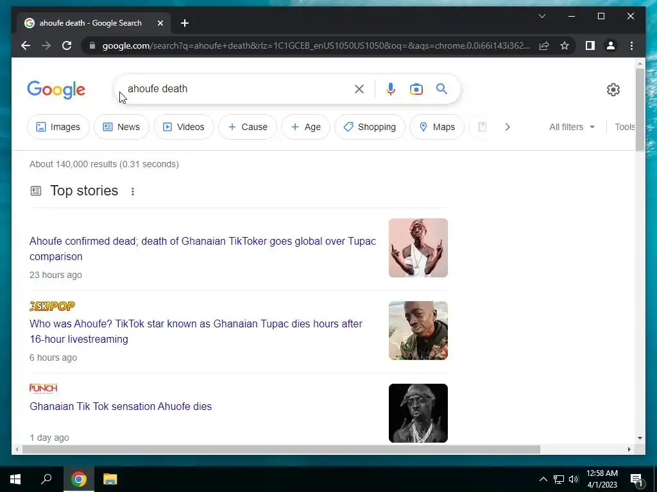Image resolution: width=657 pixels, height=492 pixels.
Task: Click the scroll down arrow
Action: pyautogui.click(x=640, y=438)
